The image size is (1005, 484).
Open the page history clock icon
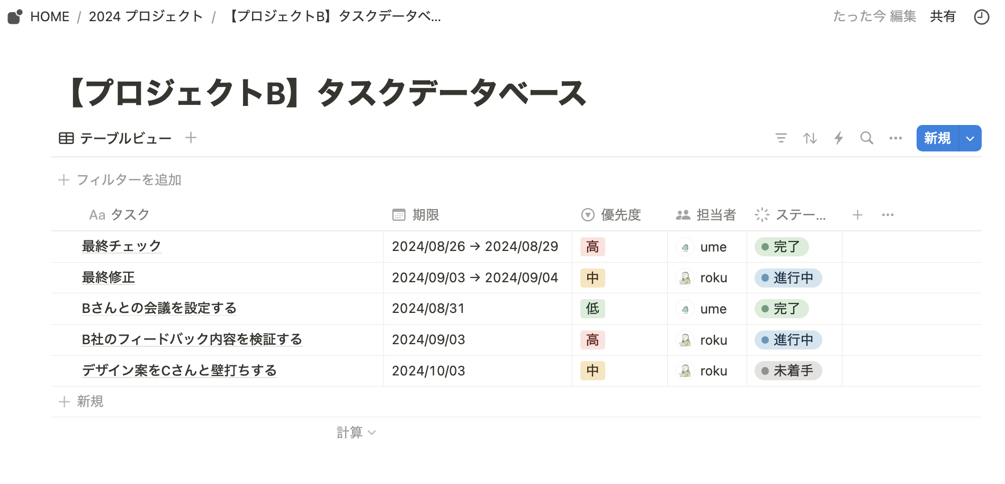[981, 17]
